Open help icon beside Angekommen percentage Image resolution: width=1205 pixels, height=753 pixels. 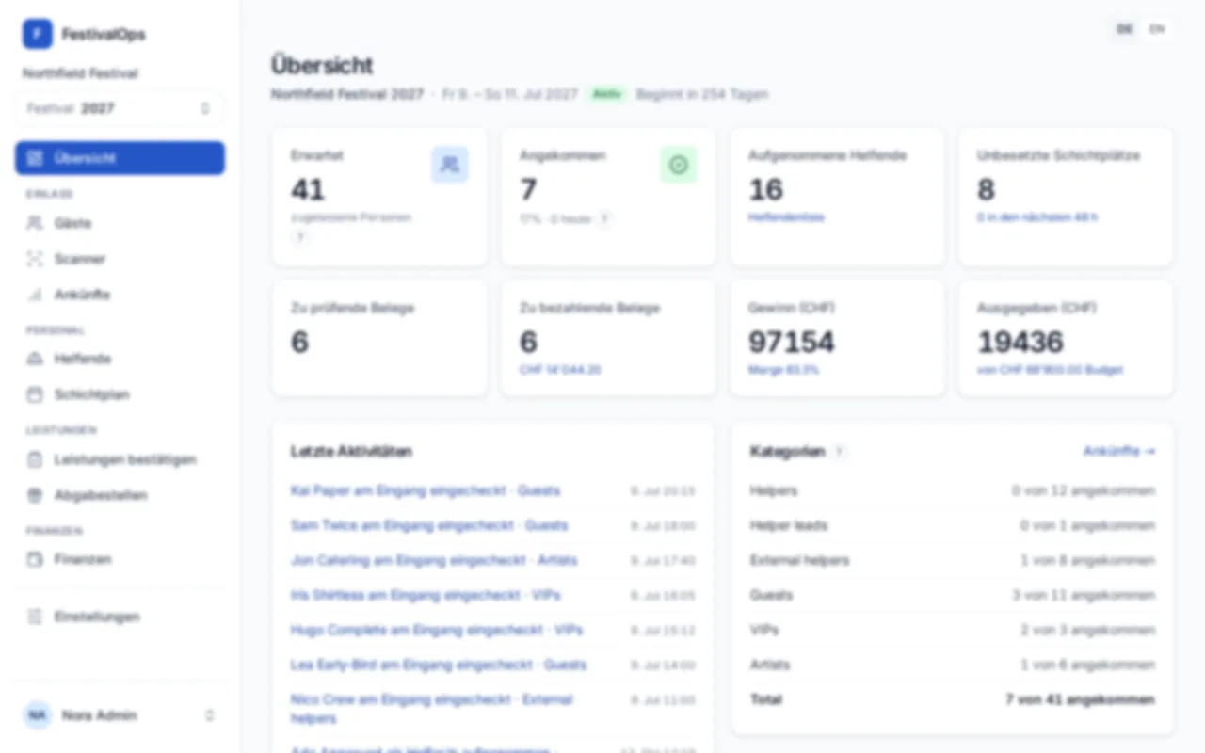[x=605, y=218]
